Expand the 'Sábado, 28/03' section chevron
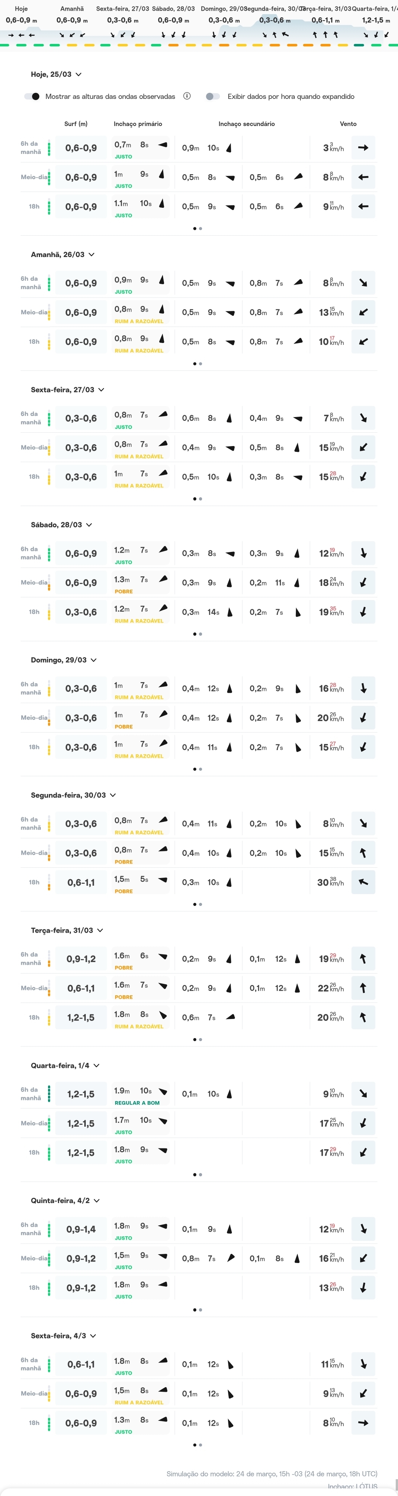 coord(89,525)
